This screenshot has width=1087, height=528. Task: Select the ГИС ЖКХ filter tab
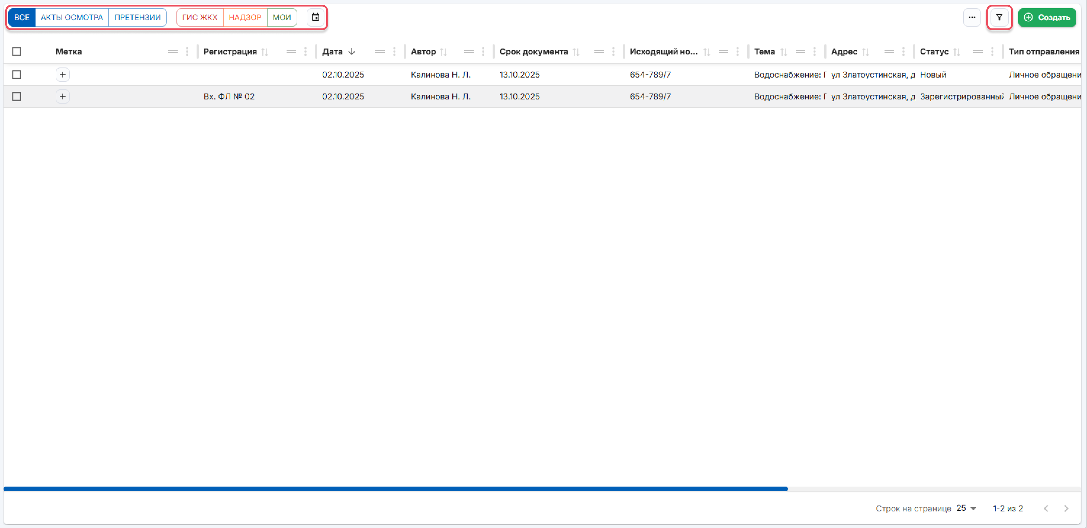tap(200, 17)
